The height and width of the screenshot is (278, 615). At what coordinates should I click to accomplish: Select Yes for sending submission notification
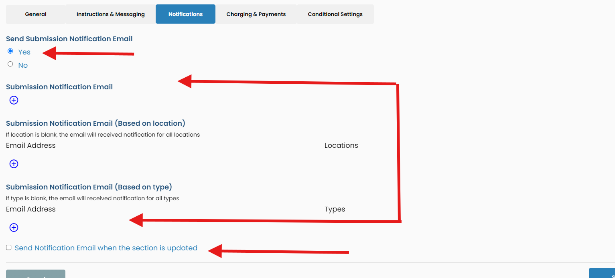[10, 51]
